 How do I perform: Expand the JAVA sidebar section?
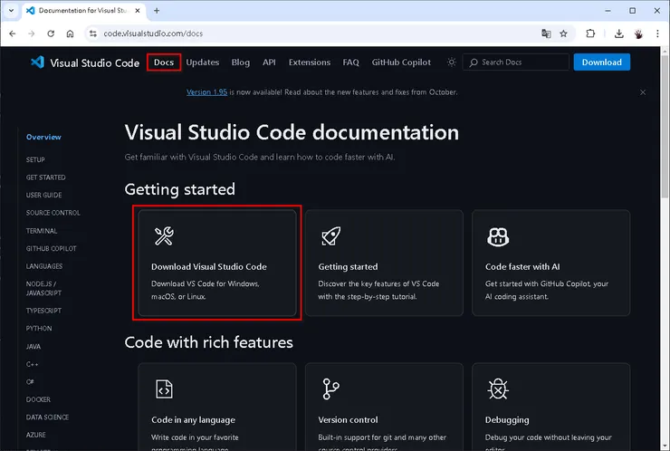point(33,347)
